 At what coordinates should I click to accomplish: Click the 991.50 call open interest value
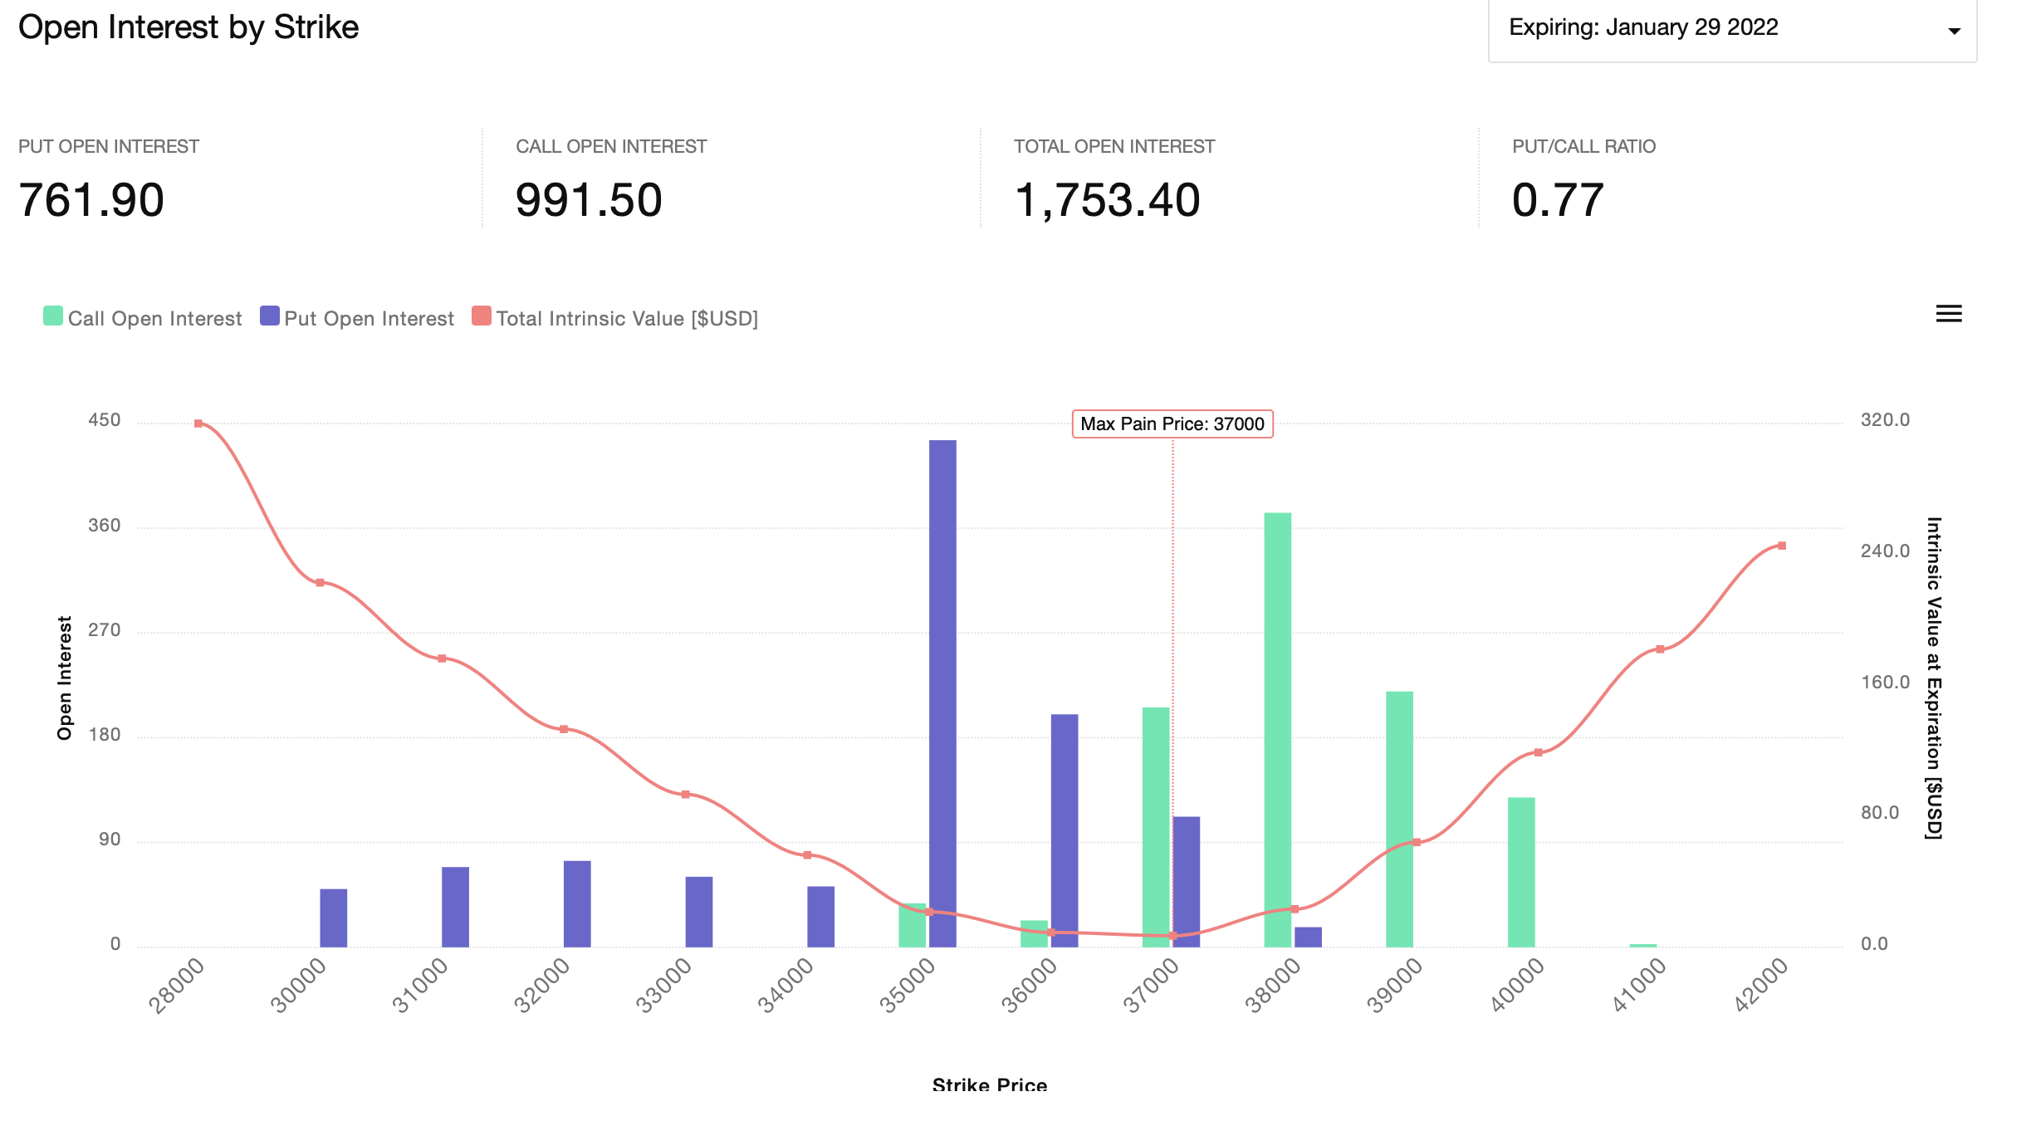point(589,200)
